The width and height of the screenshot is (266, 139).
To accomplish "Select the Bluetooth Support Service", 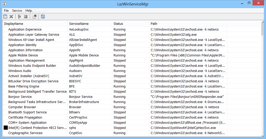I will point(28,112).
